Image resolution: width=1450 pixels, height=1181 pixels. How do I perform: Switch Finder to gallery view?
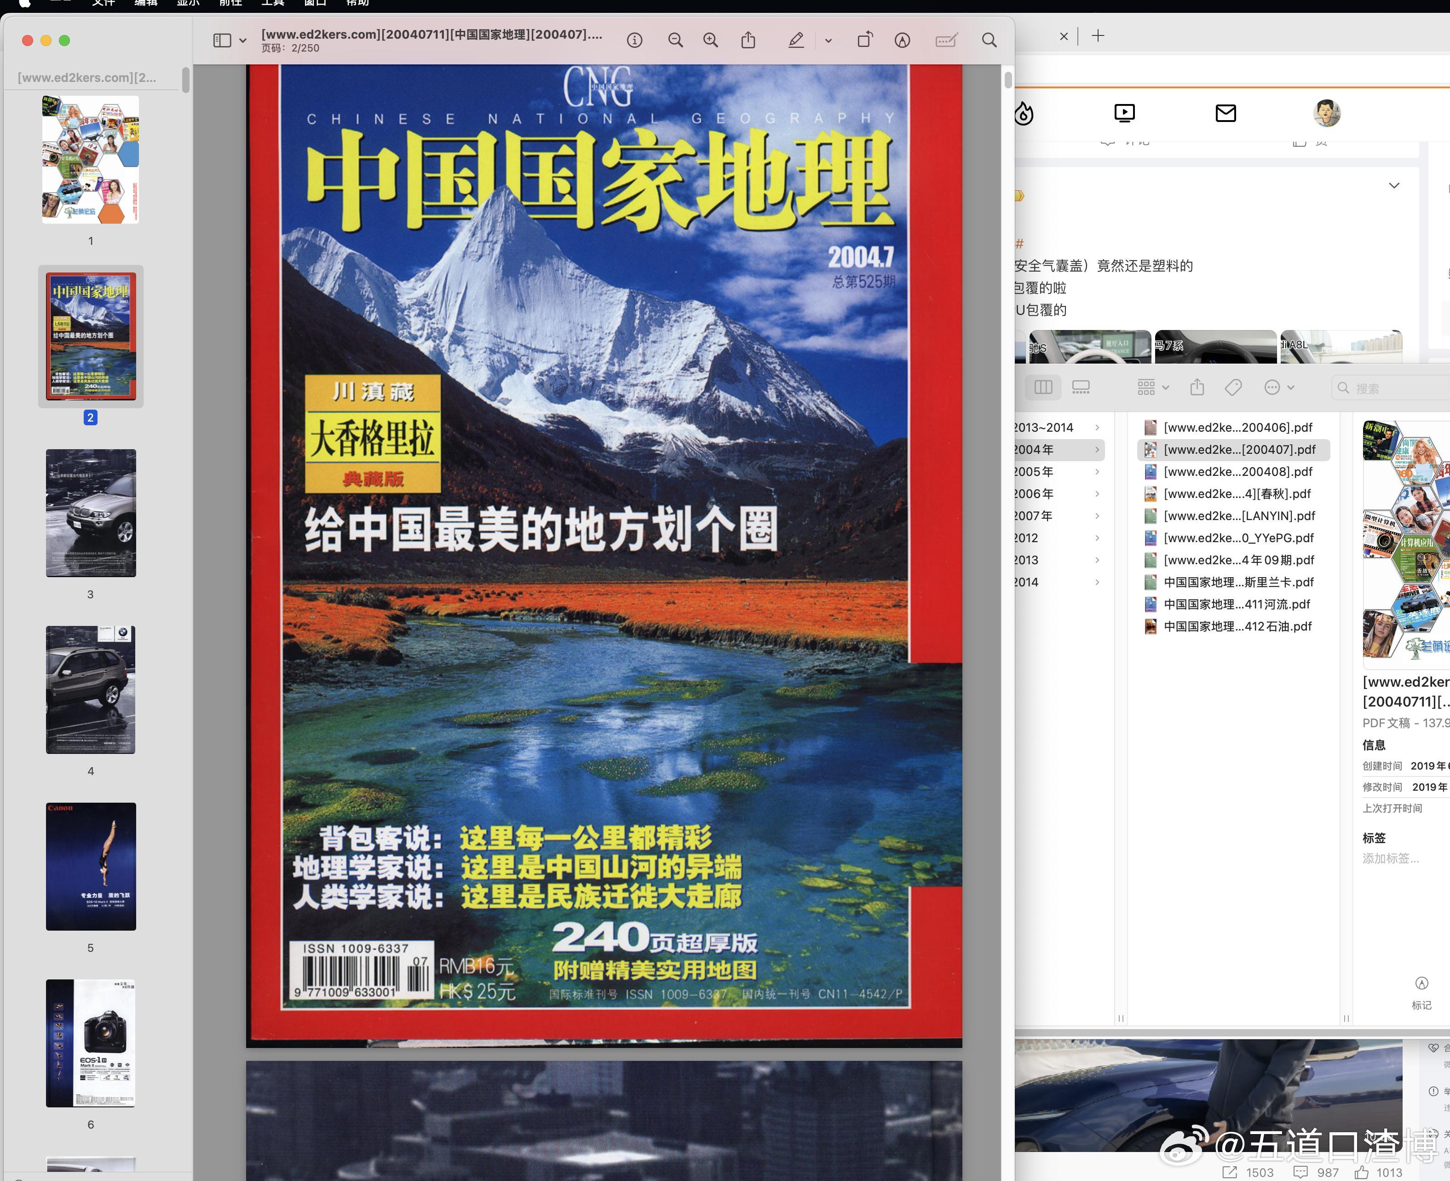(x=1081, y=387)
